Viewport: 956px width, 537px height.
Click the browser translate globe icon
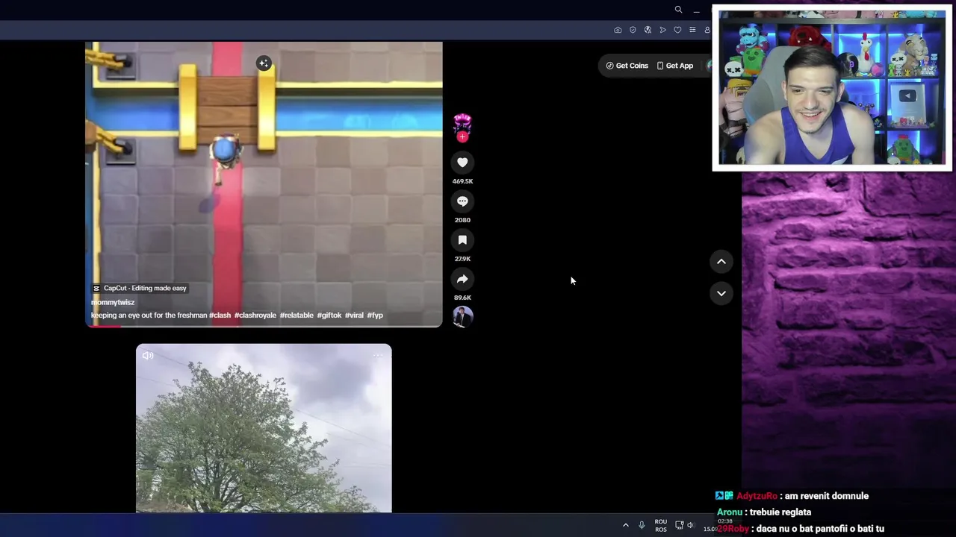[x=648, y=30]
